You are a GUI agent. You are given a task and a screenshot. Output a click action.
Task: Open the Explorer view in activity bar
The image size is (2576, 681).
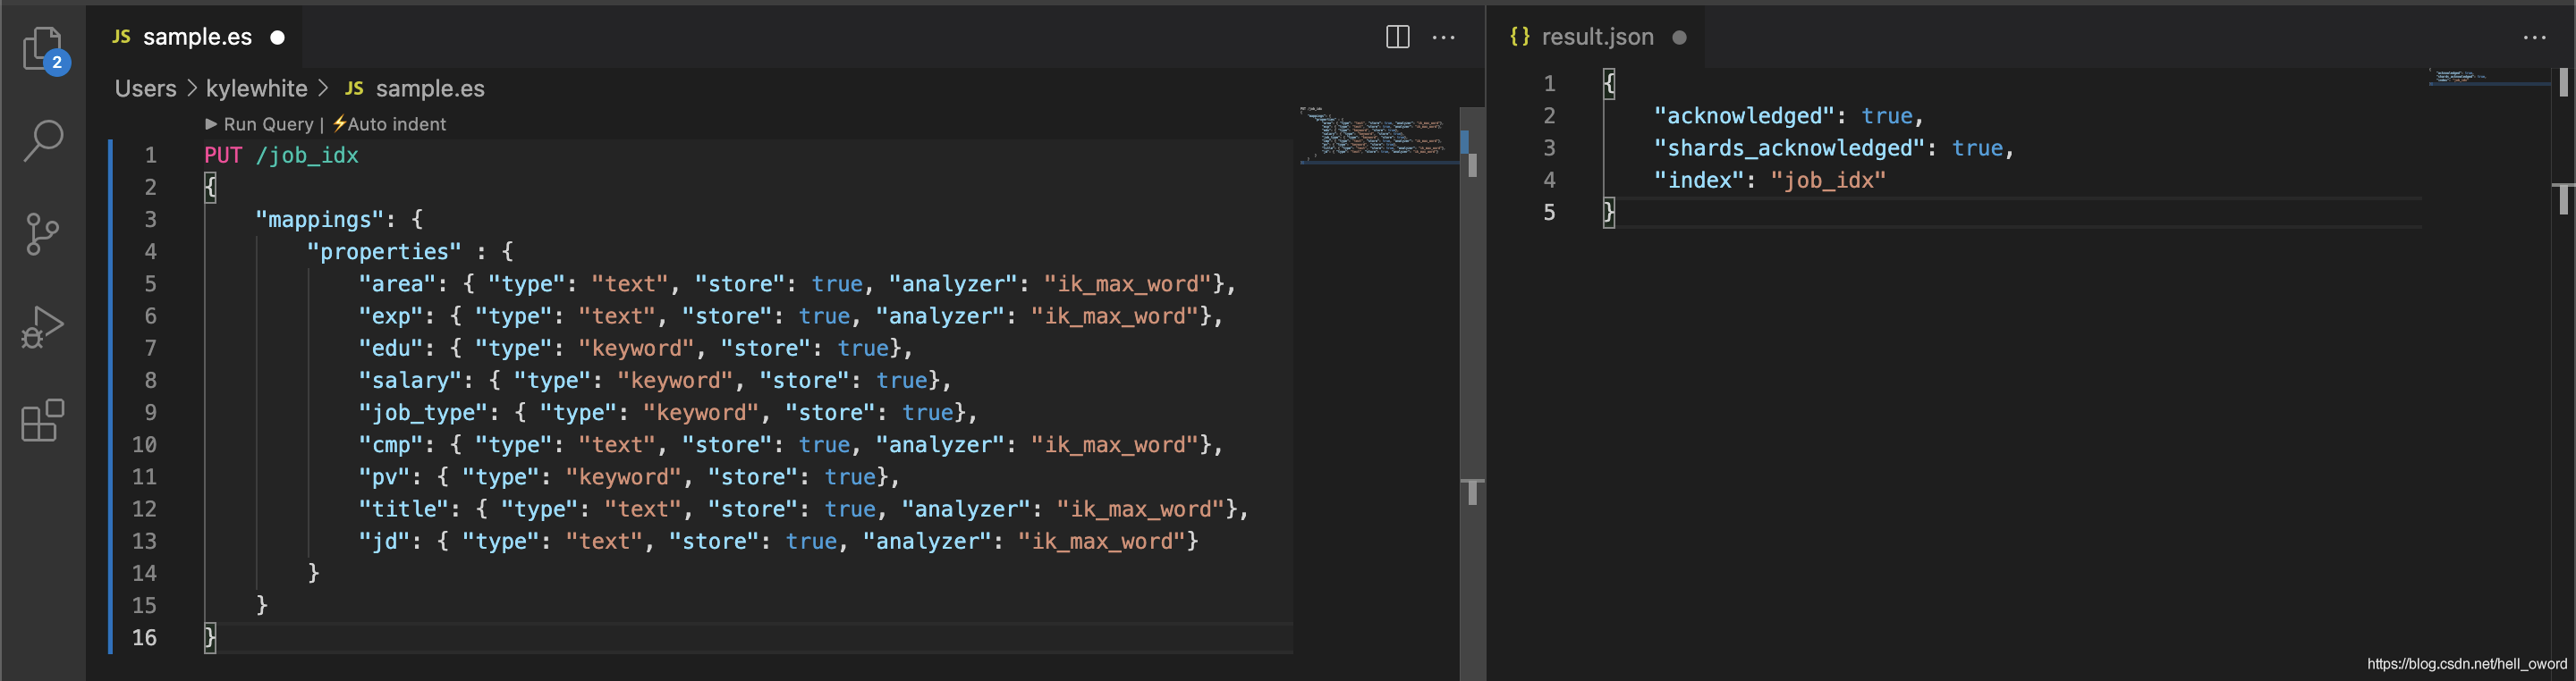[43, 49]
